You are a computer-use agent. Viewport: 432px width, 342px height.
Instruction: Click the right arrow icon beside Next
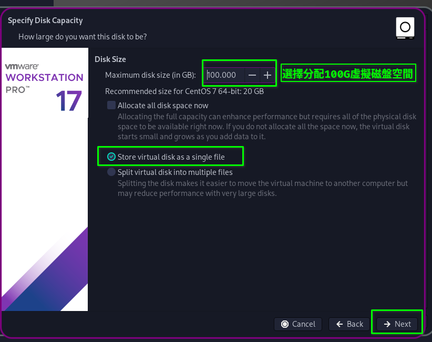[387, 324]
